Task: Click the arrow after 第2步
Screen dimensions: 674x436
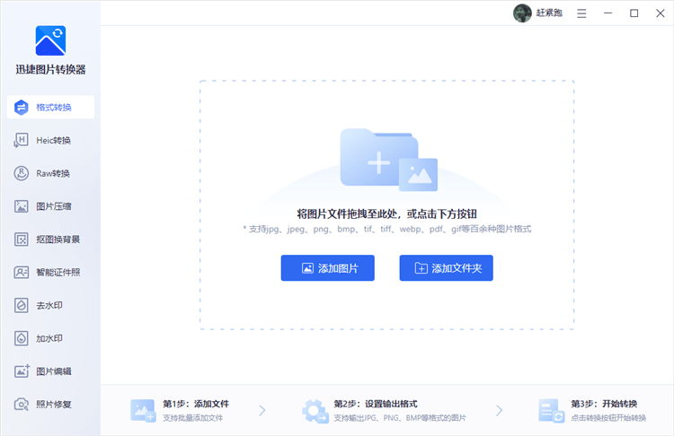Action: click(x=499, y=411)
